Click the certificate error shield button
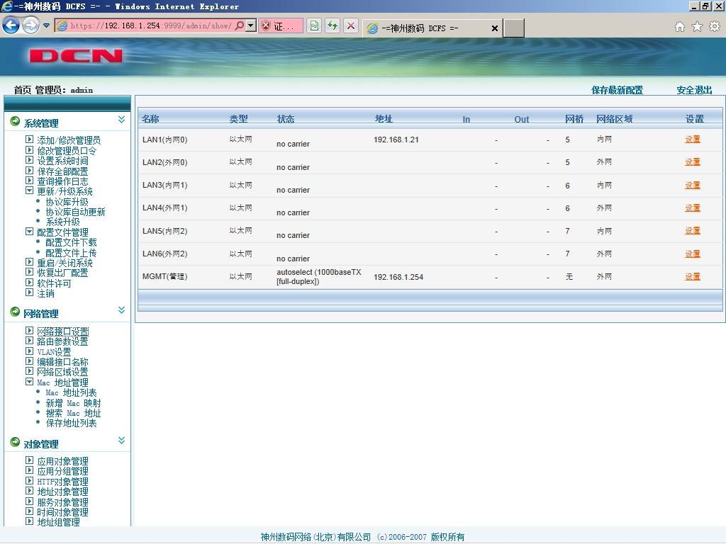 pos(281,26)
